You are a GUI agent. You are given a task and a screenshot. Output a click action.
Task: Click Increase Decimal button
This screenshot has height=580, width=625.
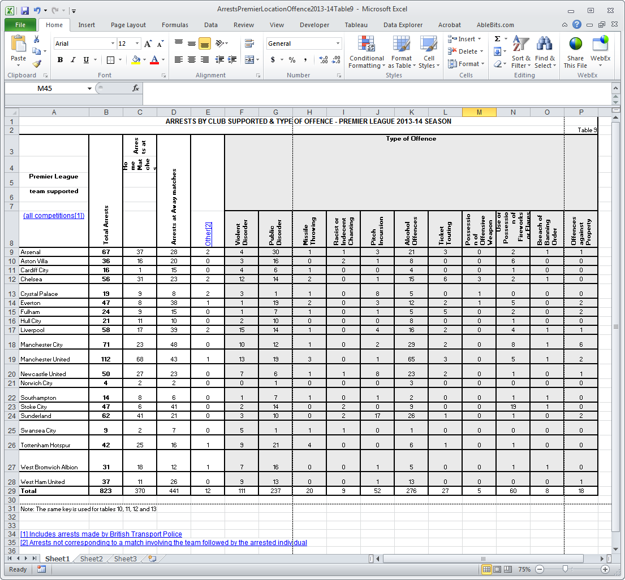tap(324, 60)
